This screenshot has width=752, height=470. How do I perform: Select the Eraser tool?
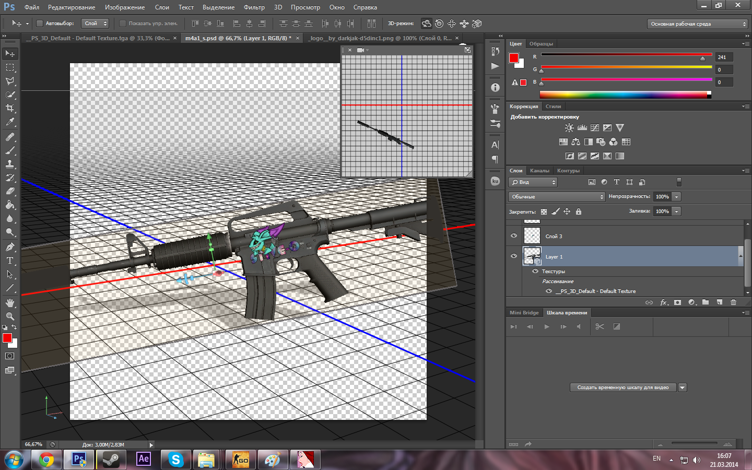(10, 191)
